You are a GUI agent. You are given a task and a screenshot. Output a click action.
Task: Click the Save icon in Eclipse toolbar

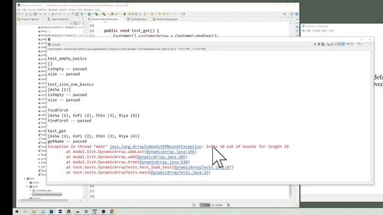tap(27, 14)
